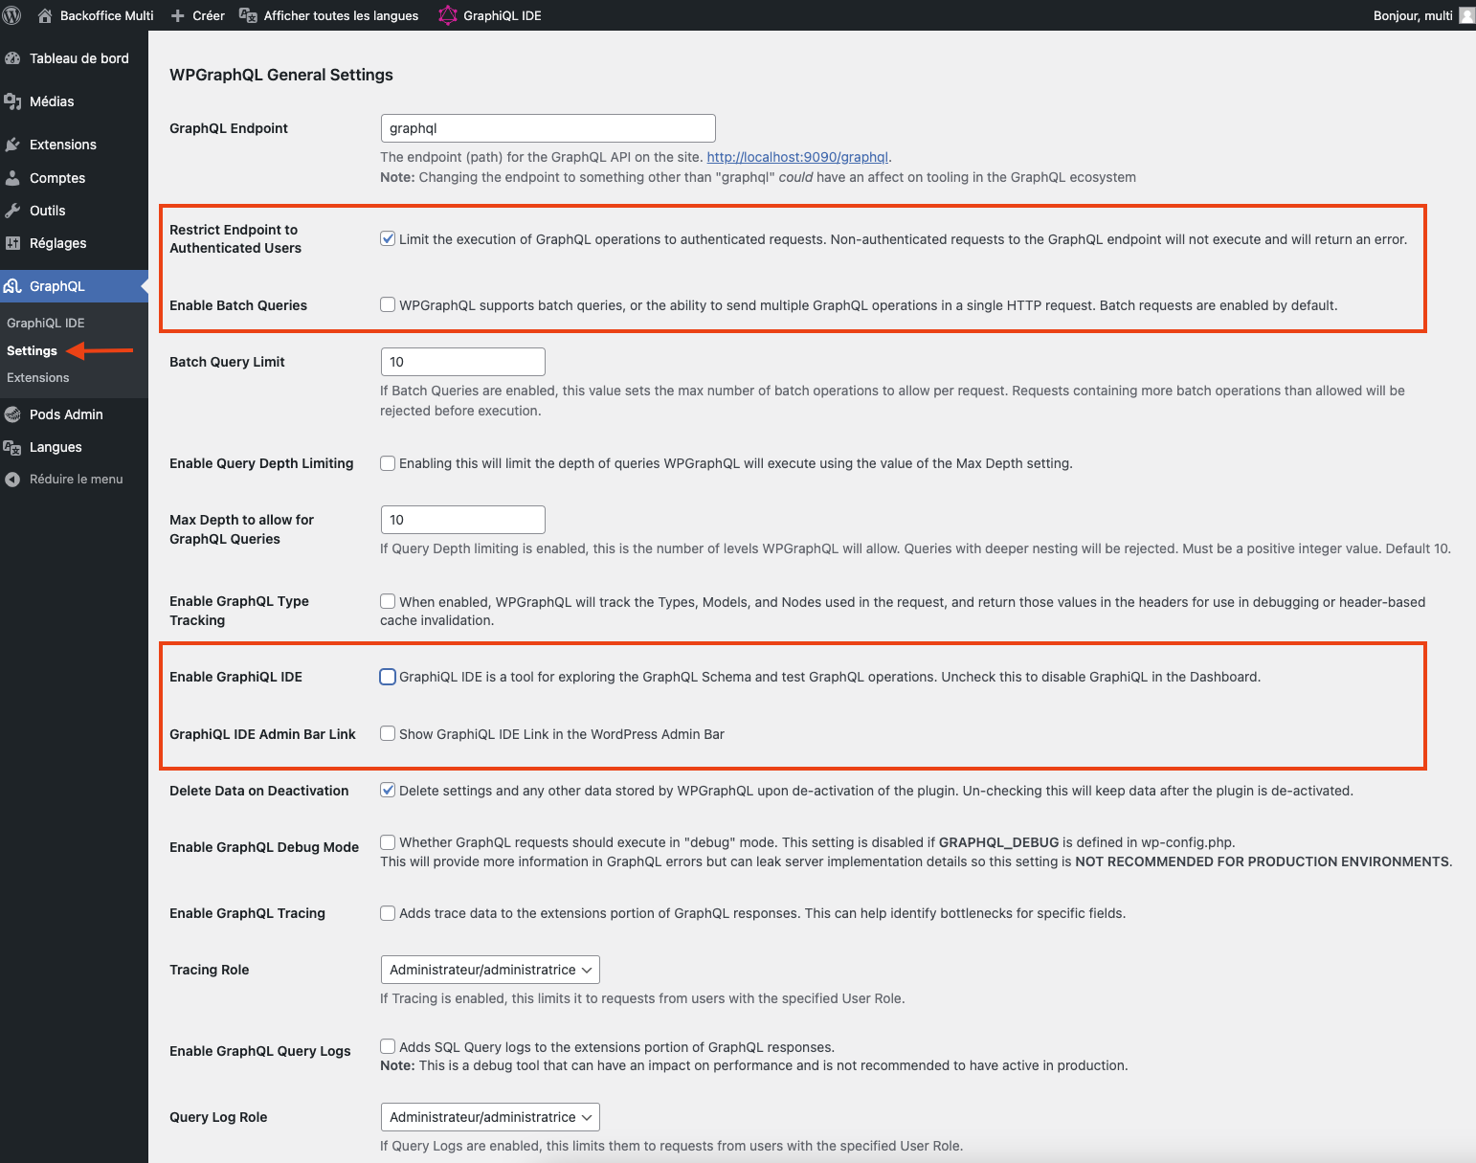The height and width of the screenshot is (1163, 1476).
Task: Click the Pods Admin icon
Action: click(x=12, y=414)
